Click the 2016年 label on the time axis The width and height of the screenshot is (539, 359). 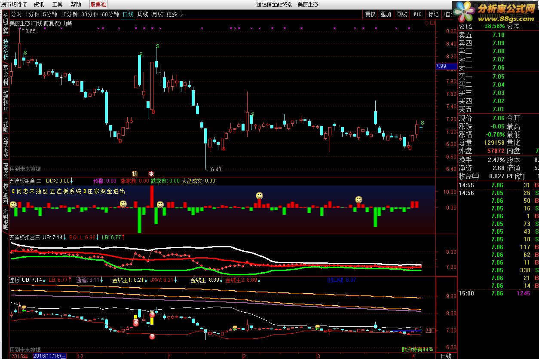coord(20,356)
